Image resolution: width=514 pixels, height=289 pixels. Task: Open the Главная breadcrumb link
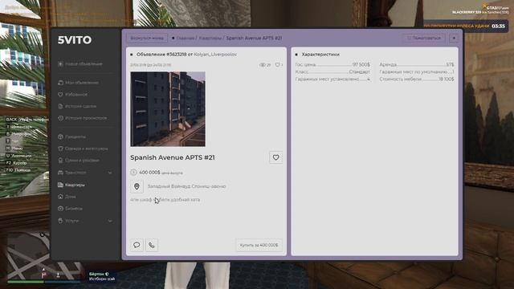tap(186, 38)
